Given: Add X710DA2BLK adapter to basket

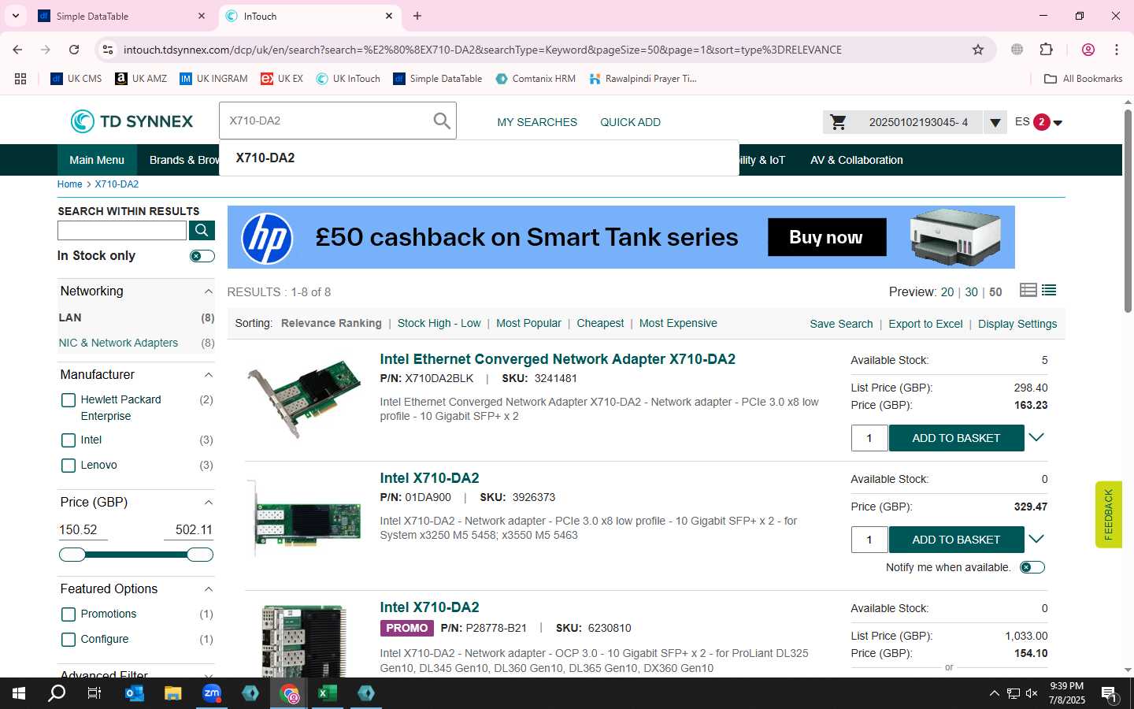Looking at the screenshot, I should click(956, 438).
